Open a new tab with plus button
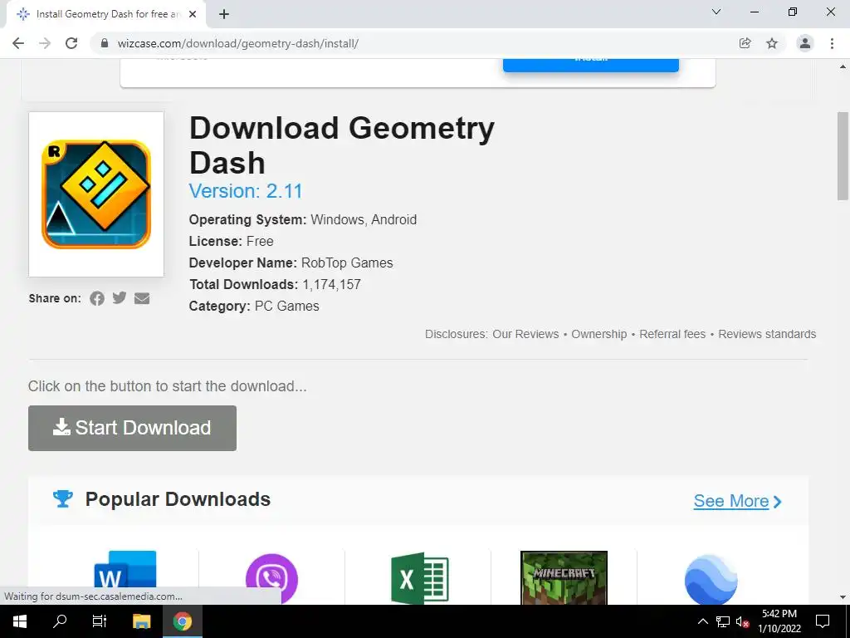Image resolution: width=850 pixels, height=638 pixels. pos(224,14)
